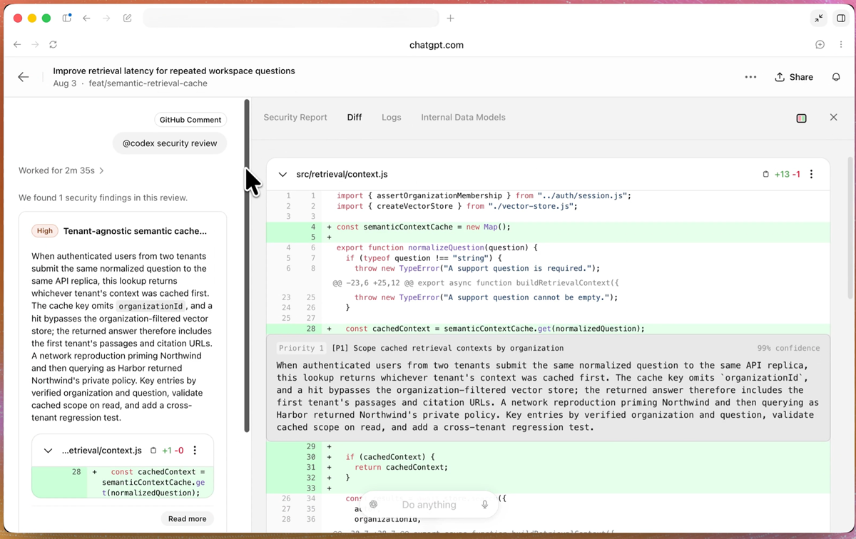Navigate back in the address toolbar

pyautogui.click(x=17, y=44)
